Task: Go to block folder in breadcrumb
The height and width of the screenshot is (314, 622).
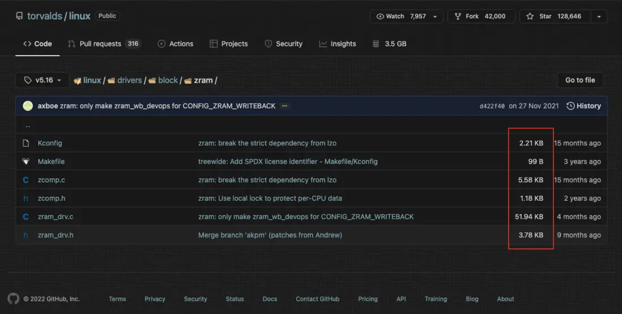Action: tap(168, 80)
